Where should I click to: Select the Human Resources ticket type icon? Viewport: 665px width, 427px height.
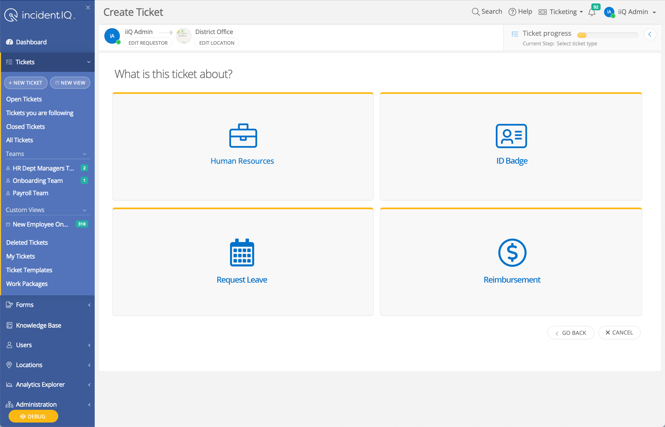pos(242,136)
